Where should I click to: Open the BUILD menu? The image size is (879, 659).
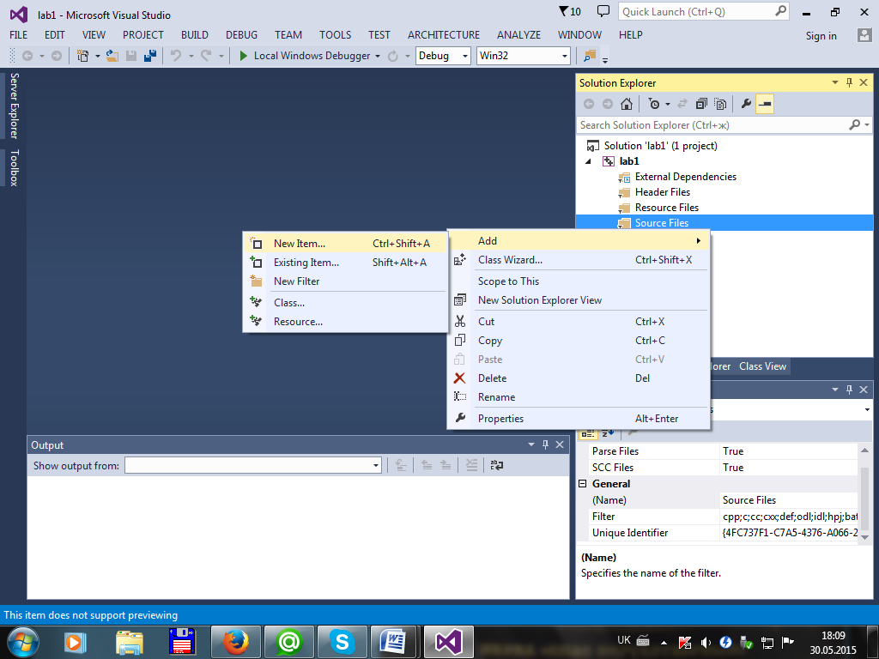tap(195, 34)
